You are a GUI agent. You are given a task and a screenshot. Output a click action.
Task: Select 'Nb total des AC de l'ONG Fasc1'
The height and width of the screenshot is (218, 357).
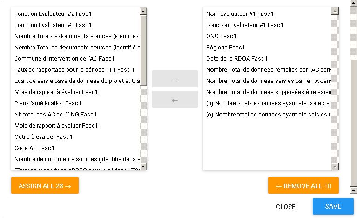(x=56, y=115)
